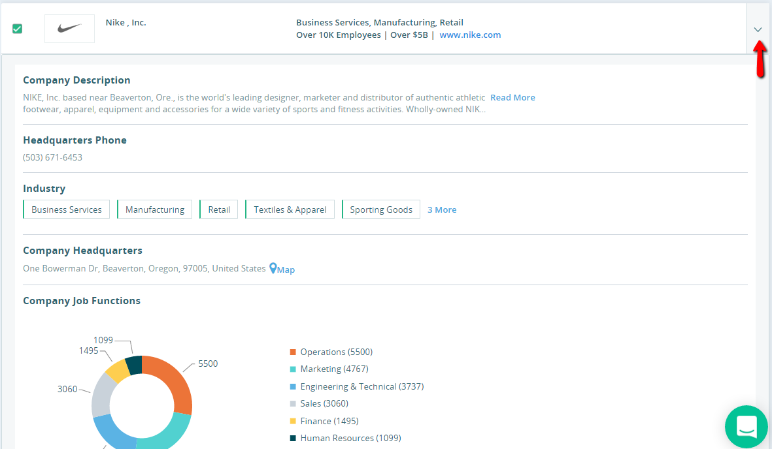
Task: Click the 3060 chart data label
Action: [x=67, y=390]
